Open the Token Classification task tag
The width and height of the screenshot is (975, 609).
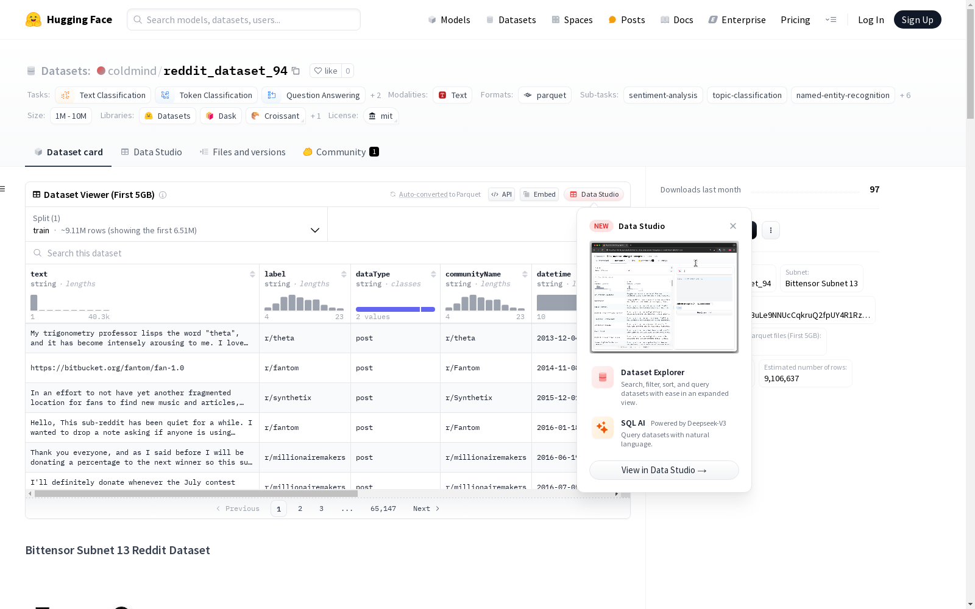click(206, 95)
